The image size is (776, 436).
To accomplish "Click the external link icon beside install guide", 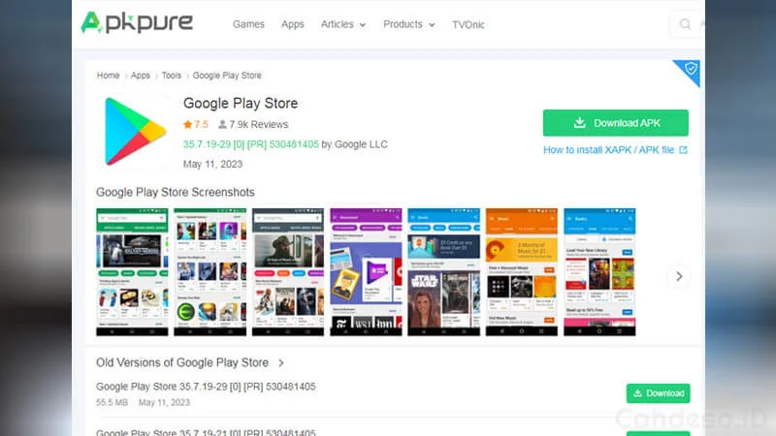I will point(684,150).
